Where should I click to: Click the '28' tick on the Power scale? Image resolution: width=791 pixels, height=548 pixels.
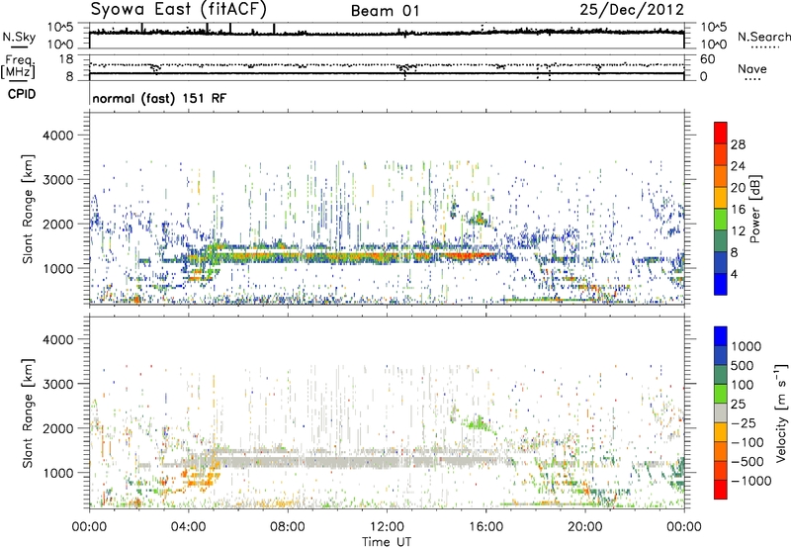[738, 144]
